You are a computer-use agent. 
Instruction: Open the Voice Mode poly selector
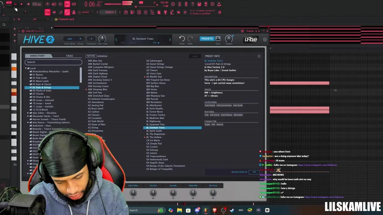70,39
